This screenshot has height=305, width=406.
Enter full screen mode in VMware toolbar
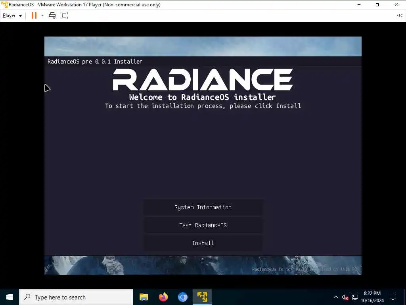tap(64, 15)
